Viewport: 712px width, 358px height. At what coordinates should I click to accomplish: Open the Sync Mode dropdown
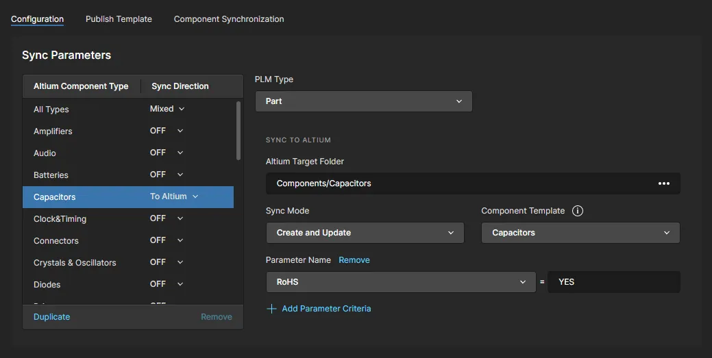(x=365, y=233)
